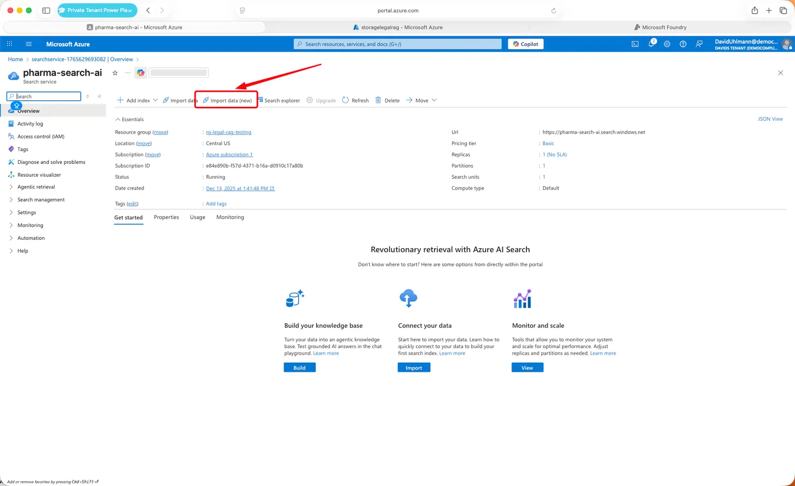The height and width of the screenshot is (486, 795).
Task: Open Access control (IAM) in the sidebar
Action: pyautogui.click(x=41, y=137)
